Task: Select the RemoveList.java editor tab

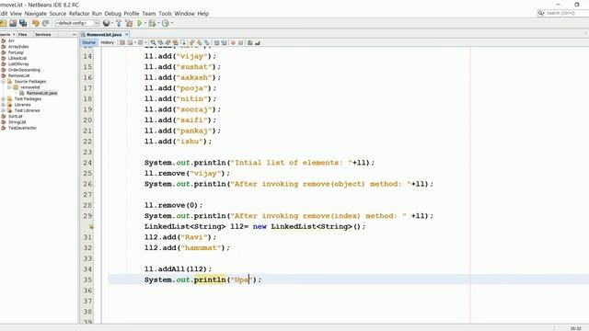Action: coord(104,35)
